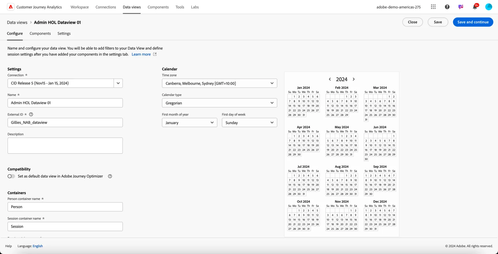Click the Learn more external link icon
The image size is (498, 254).
click(x=155, y=54)
